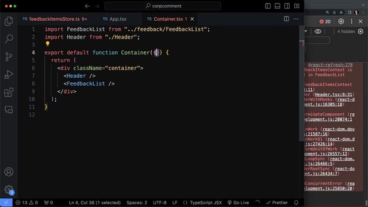Image resolution: width=368 pixels, height=207 pixels.
Task: Go forward with the navigation arrow
Action: pyautogui.click(x=97, y=6)
